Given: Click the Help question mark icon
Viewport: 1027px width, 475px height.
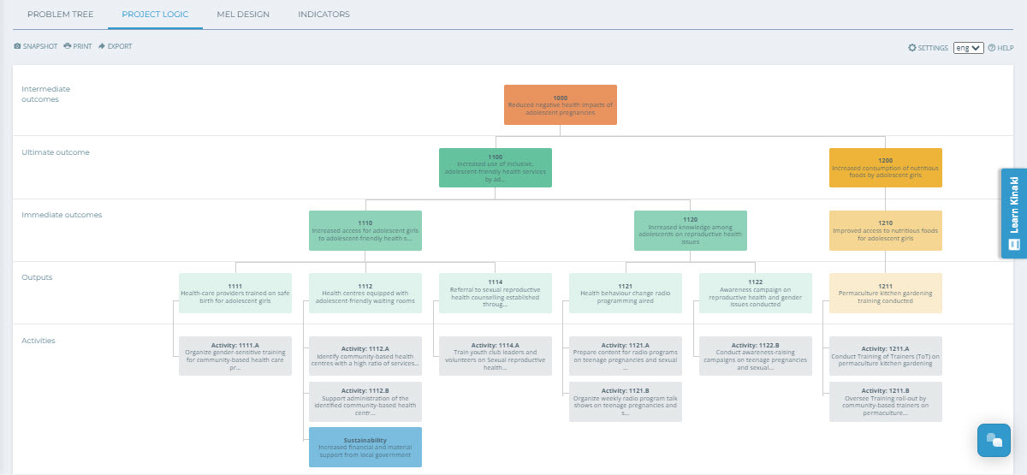Looking at the screenshot, I should pyautogui.click(x=992, y=48).
